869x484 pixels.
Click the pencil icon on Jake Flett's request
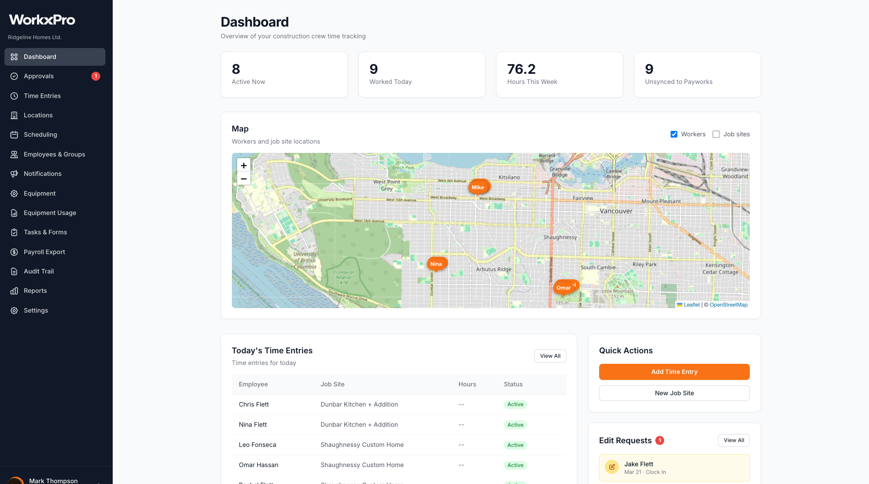tap(612, 467)
